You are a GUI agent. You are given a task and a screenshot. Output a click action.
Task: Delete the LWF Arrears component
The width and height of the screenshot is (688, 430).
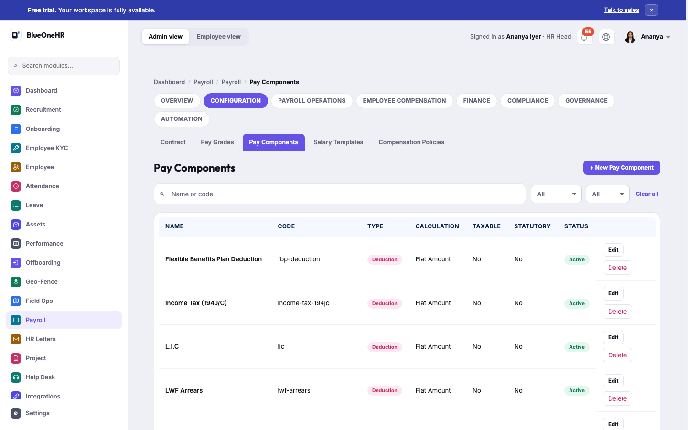pyautogui.click(x=617, y=398)
